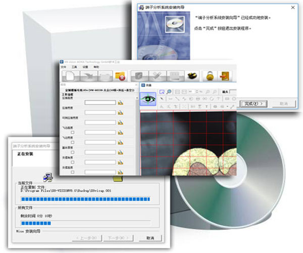Close the completion wizard with the X
Viewport: 303px width, 253px height.
(293, 8)
